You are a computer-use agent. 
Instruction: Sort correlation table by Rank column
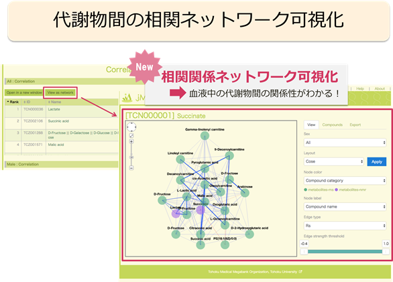click(13, 102)
